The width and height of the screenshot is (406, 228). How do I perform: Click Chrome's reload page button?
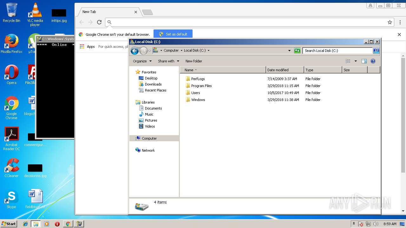coord(99,22)
